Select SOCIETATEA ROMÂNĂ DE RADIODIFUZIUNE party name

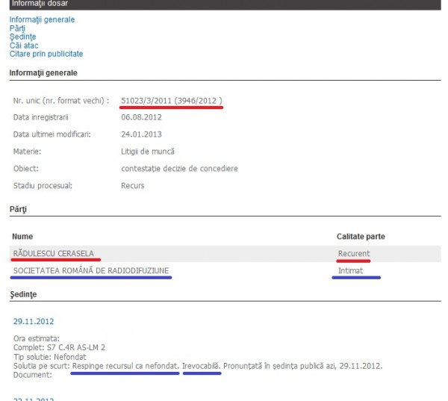91,270
